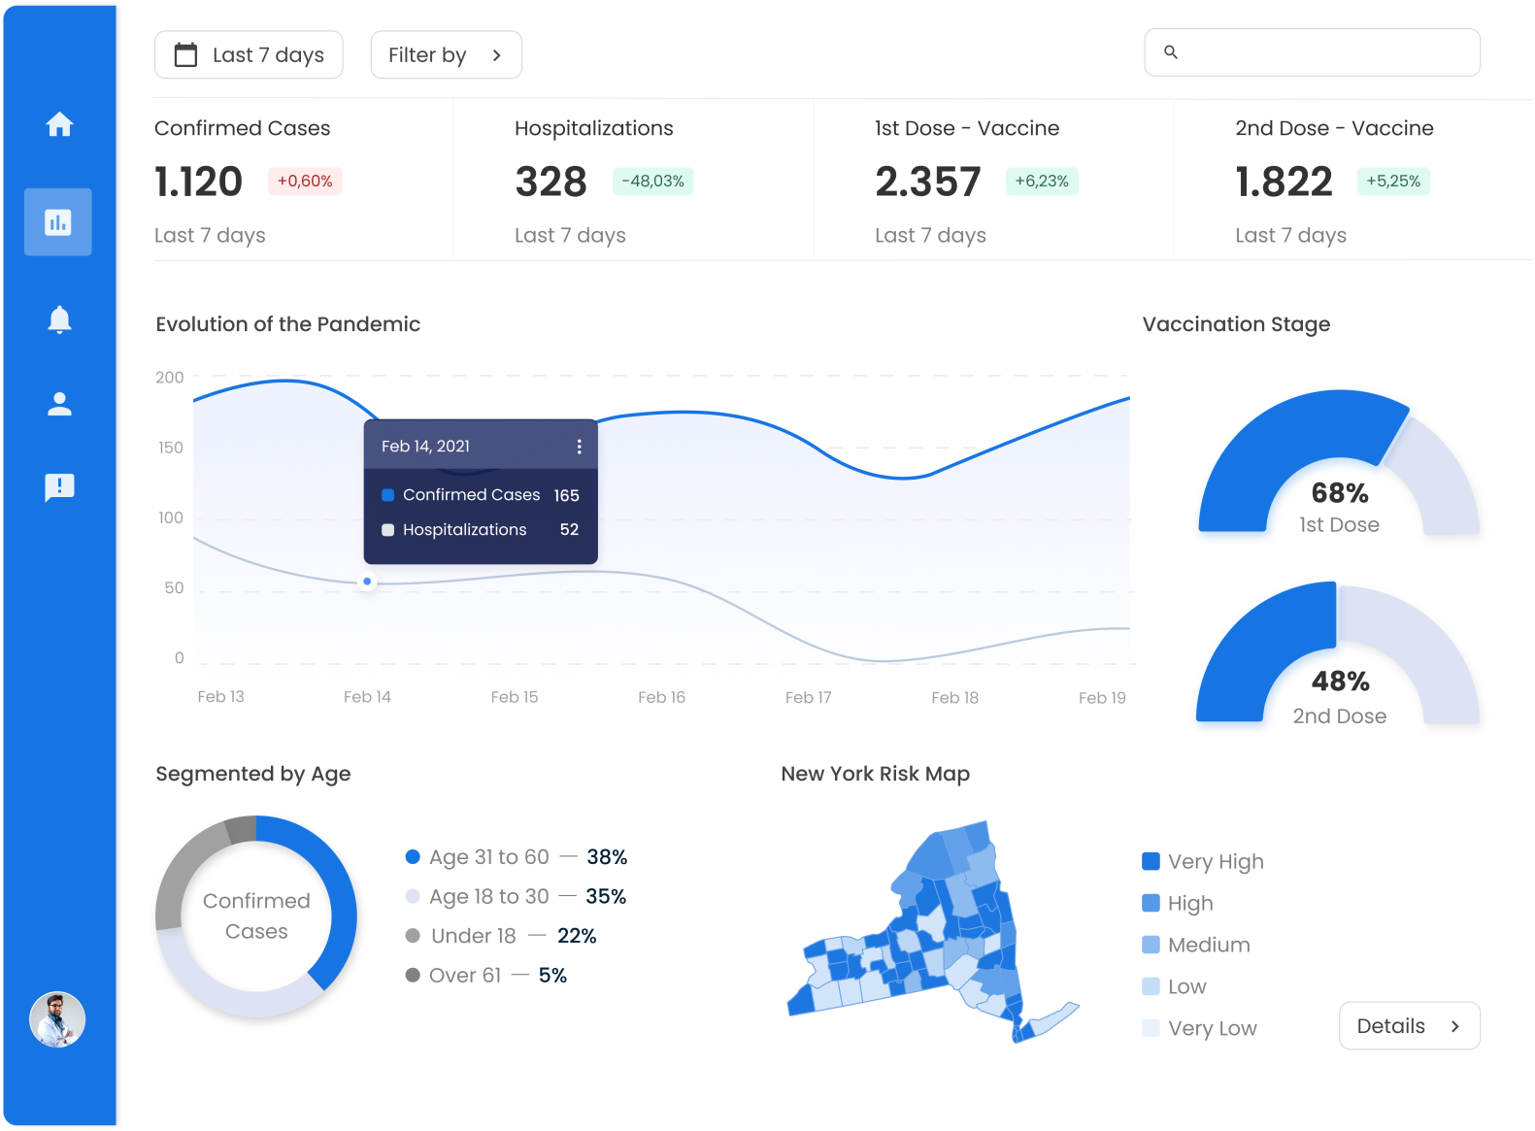
Task: Open the tooltip's three-dot menu
Action: 579,447
